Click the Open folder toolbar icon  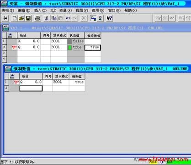(21, 18)
